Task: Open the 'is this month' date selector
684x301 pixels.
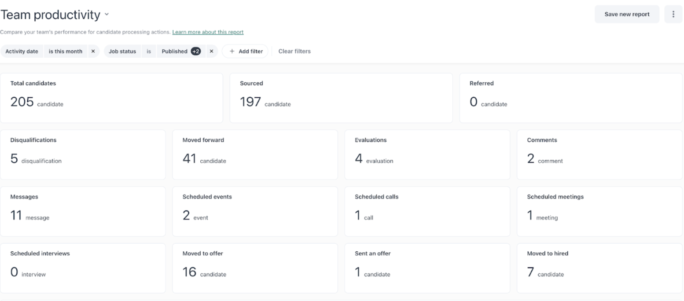Action: point(65,51)
